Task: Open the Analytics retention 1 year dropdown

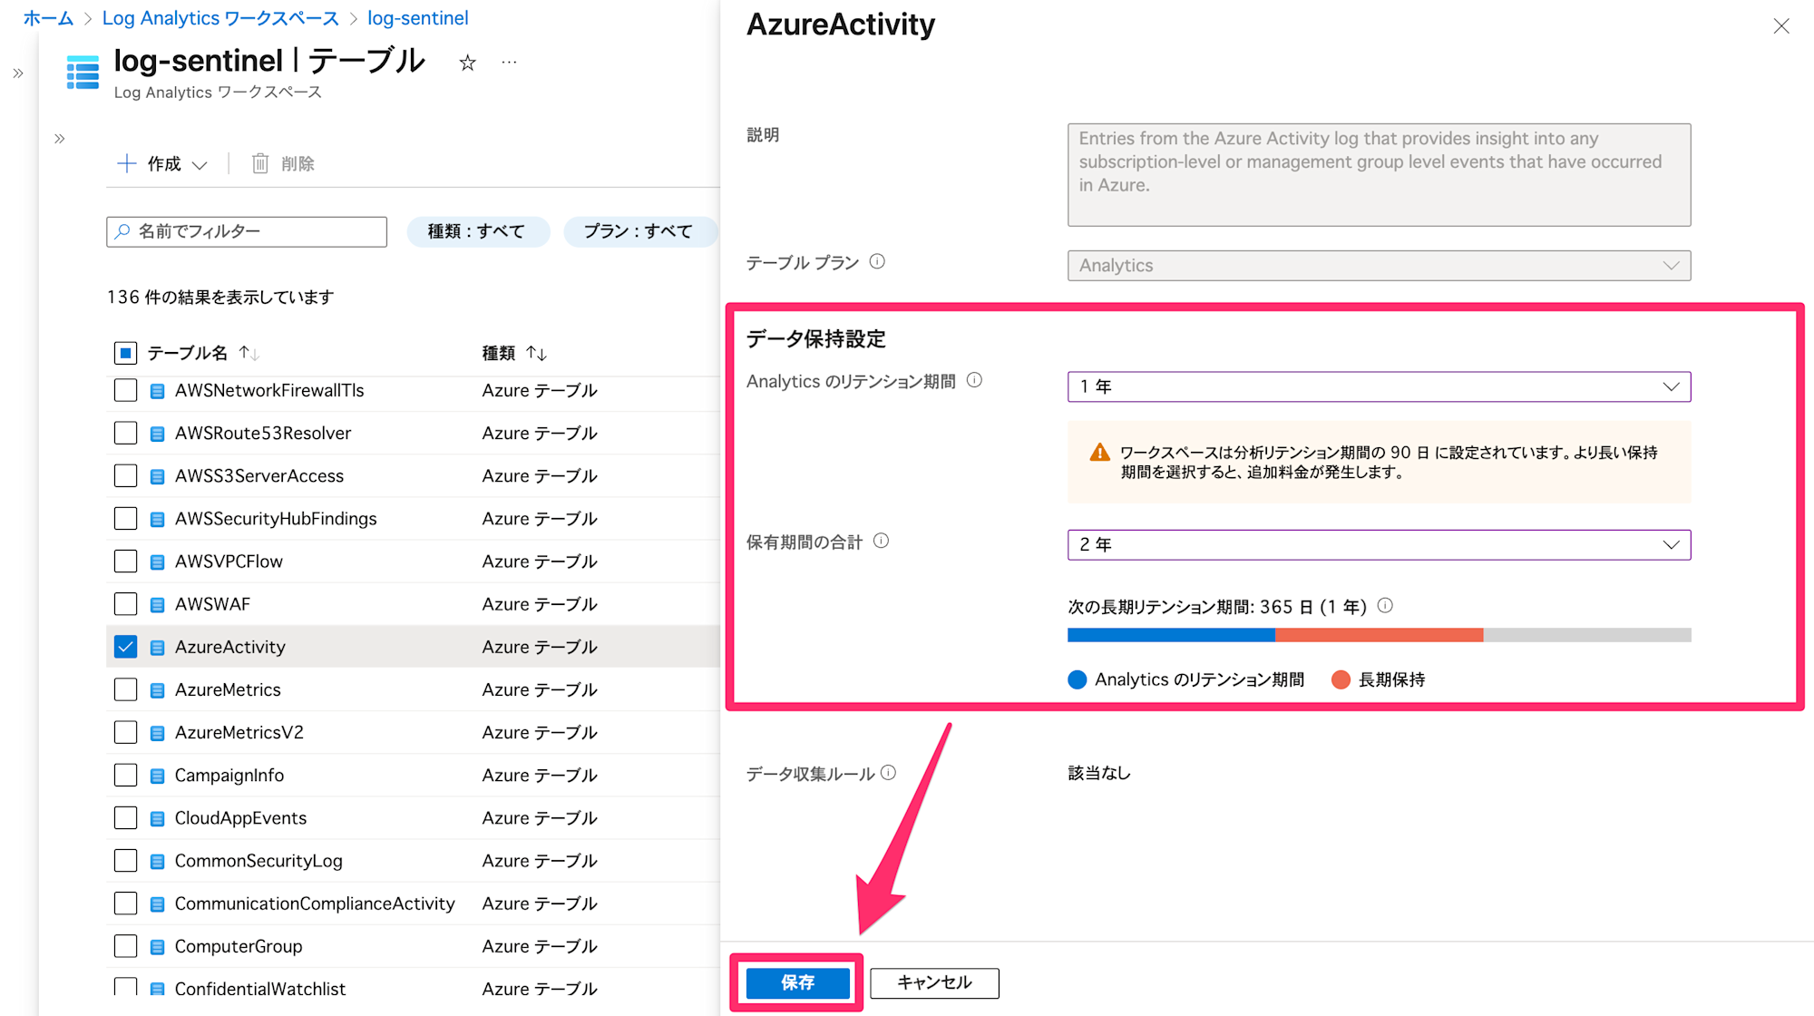Action: pyautogui.click(x=1379, y=386)
